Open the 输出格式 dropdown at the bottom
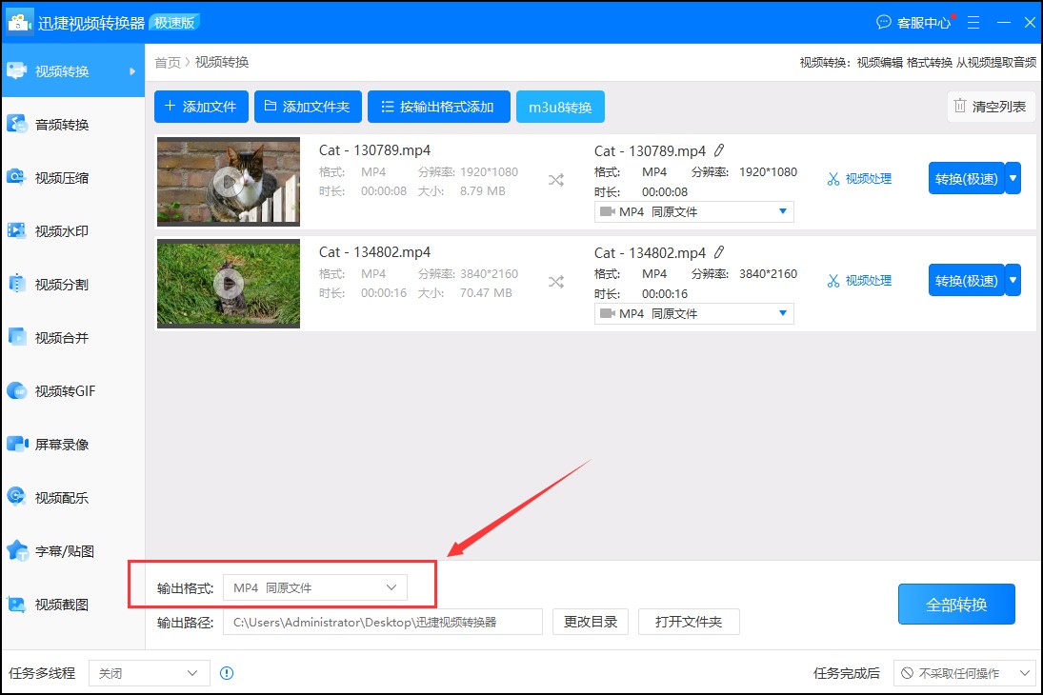The height and width of the screenshot is (695, 1043). (x=314, y=587)
